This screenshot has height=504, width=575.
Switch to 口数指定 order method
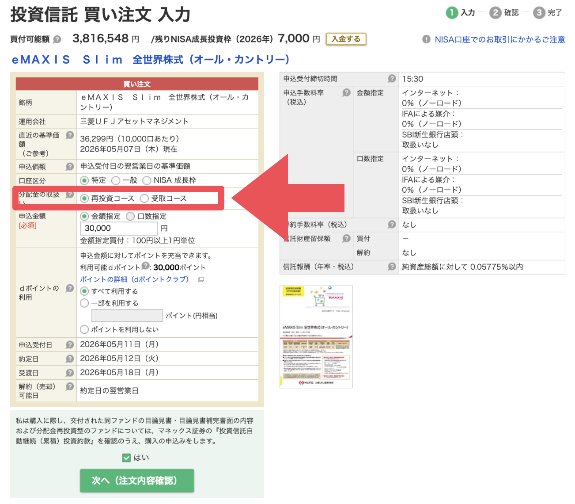(x=130, y=216)
